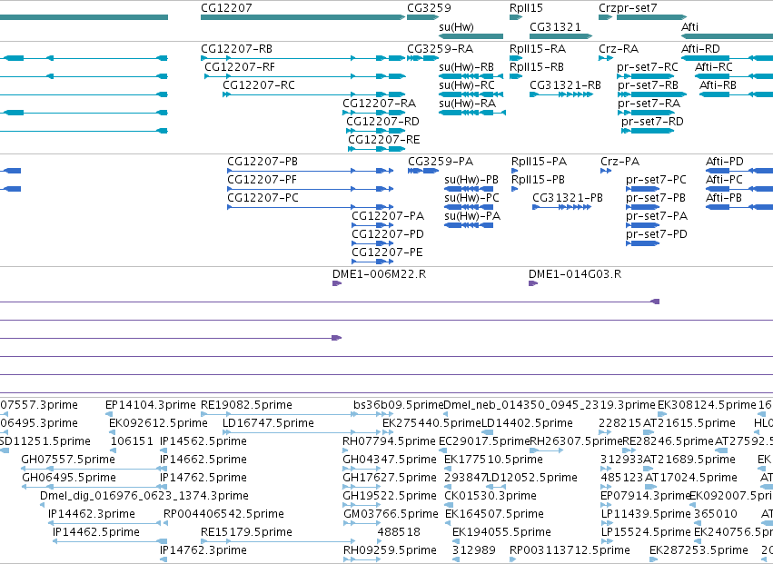Click protein CG12207-PA

pos(372,226)
